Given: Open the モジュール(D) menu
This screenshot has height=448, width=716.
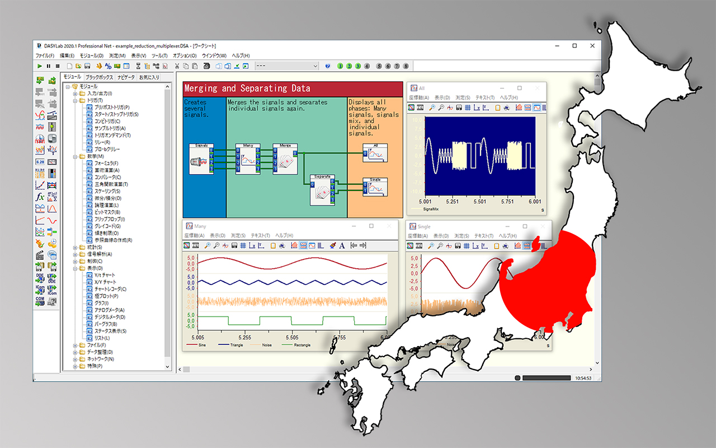Looking at the screenshot, I should click(x=92, y=55).
